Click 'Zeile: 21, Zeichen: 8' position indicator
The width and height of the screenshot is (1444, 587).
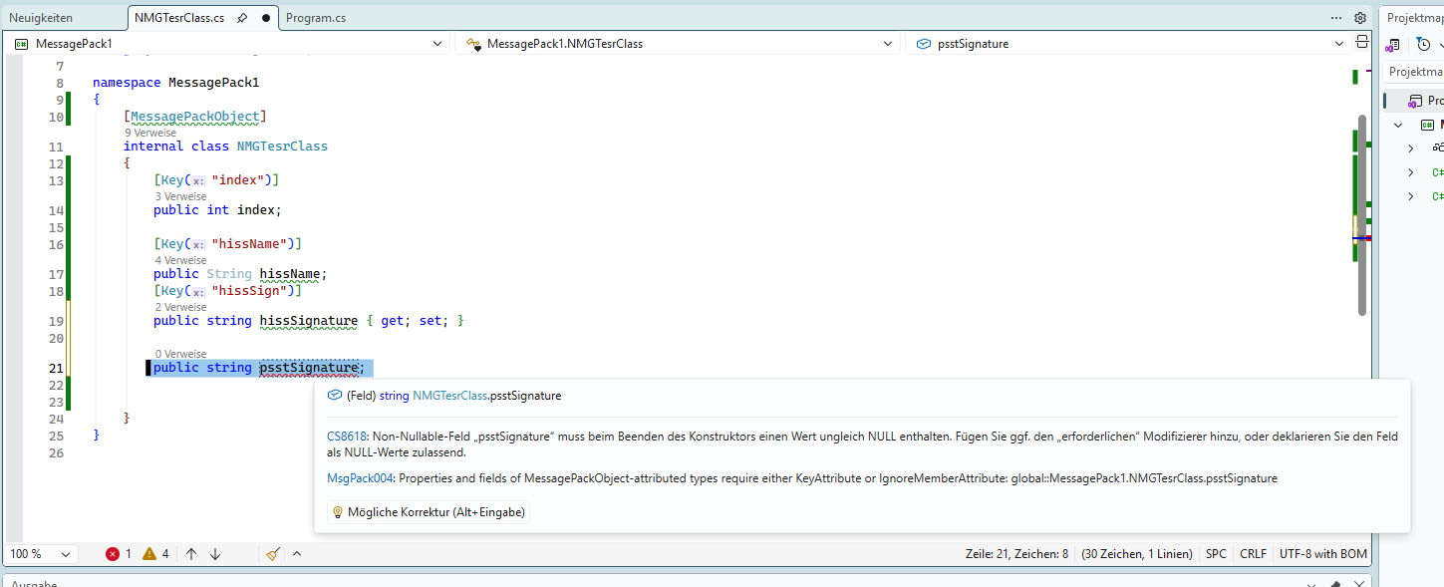point(1016,554)
